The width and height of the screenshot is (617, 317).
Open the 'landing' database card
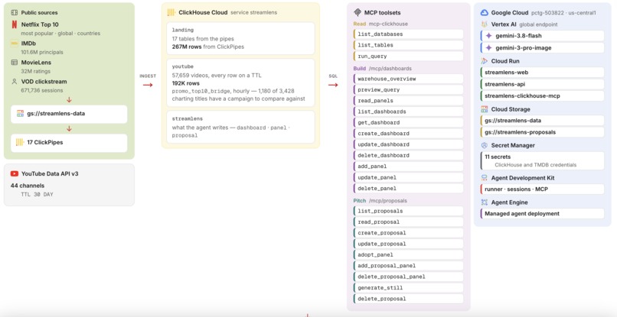point(240,38)
